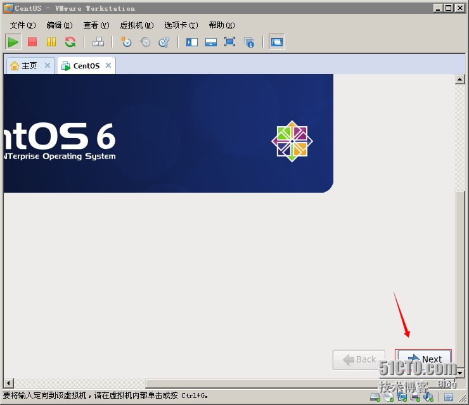Click message log icon in status bar
469x405 pixels.
click(449, 397)
